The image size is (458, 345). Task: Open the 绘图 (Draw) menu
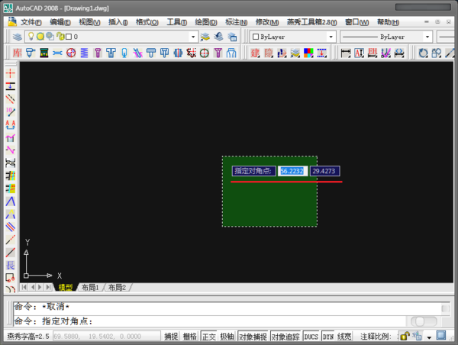[x=206, y=21]
